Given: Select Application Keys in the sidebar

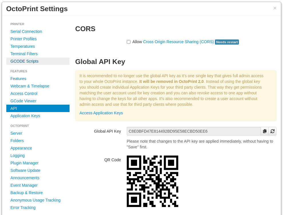Looking at the screenshot, I should pyautogui.click(x=25, y=116).
